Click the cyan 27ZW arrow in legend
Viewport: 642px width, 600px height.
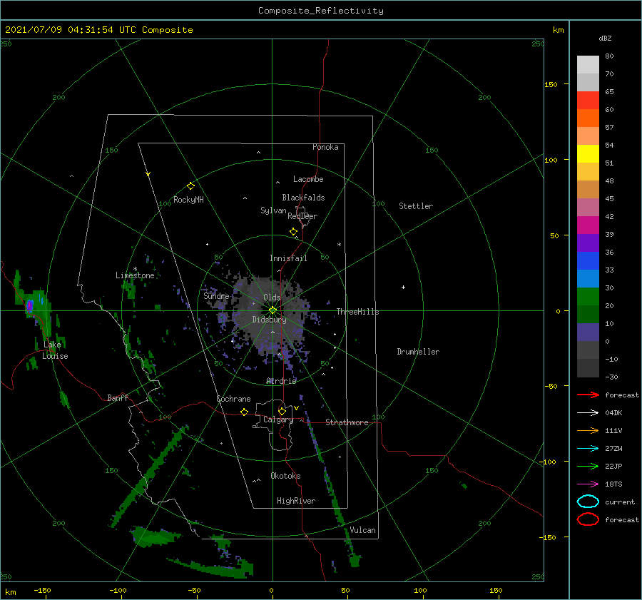[588, 449]
